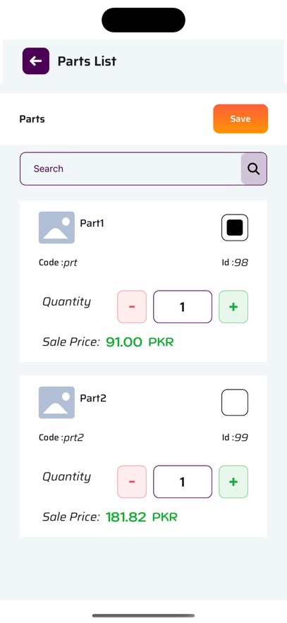287x623 pixels.
Task: Focus the Search input field
Action: tap(130, 169)
